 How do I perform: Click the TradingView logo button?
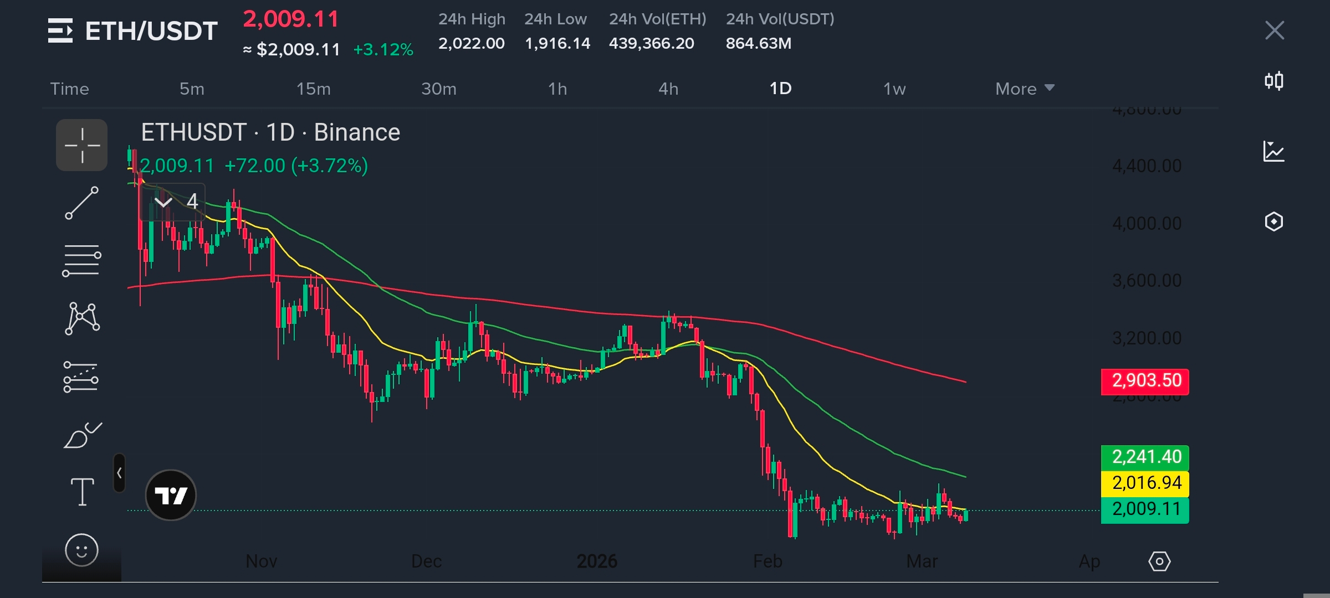tap(171, 495)
